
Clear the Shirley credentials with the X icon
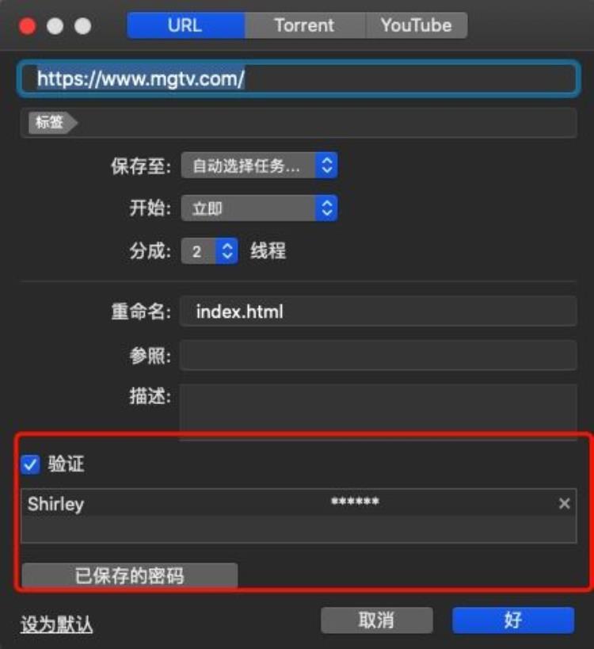564,504
